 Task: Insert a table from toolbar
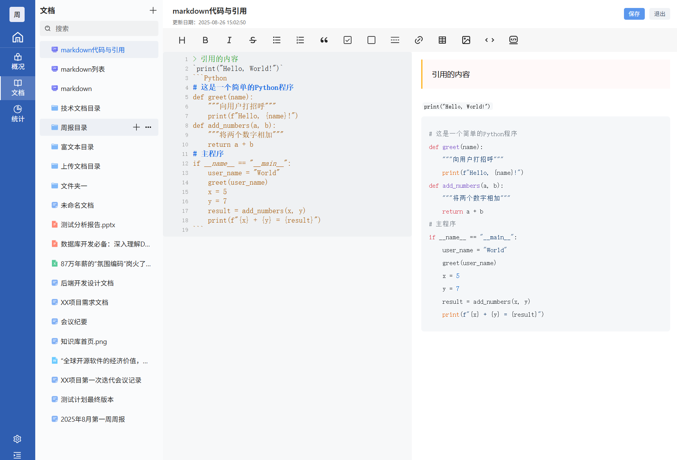[442, 40]
